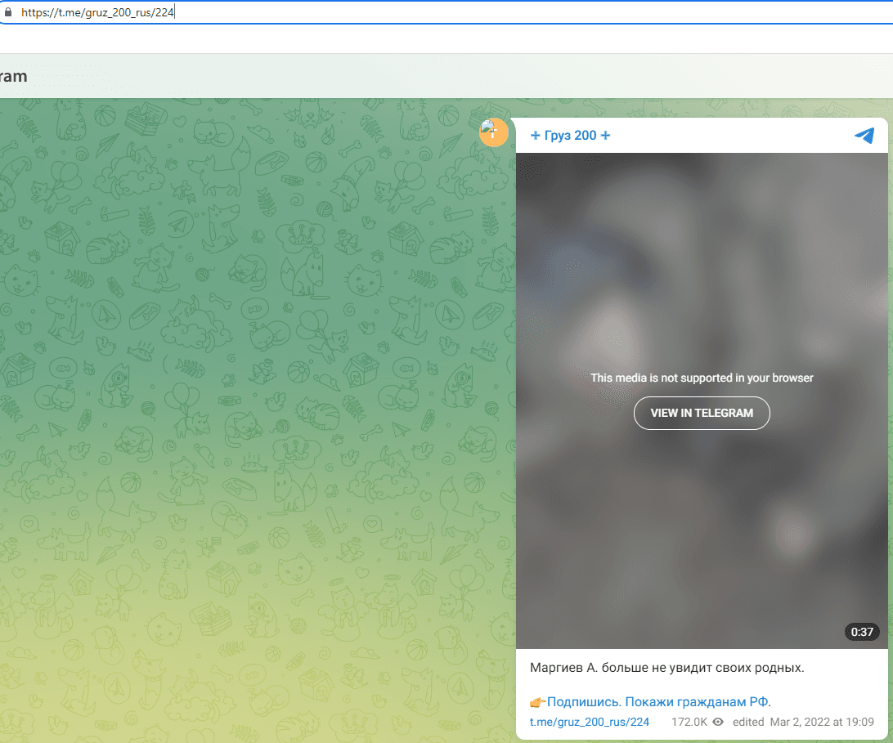Open the Подпишись. Покажи гражданам РФ link

[x=657, y=702]
